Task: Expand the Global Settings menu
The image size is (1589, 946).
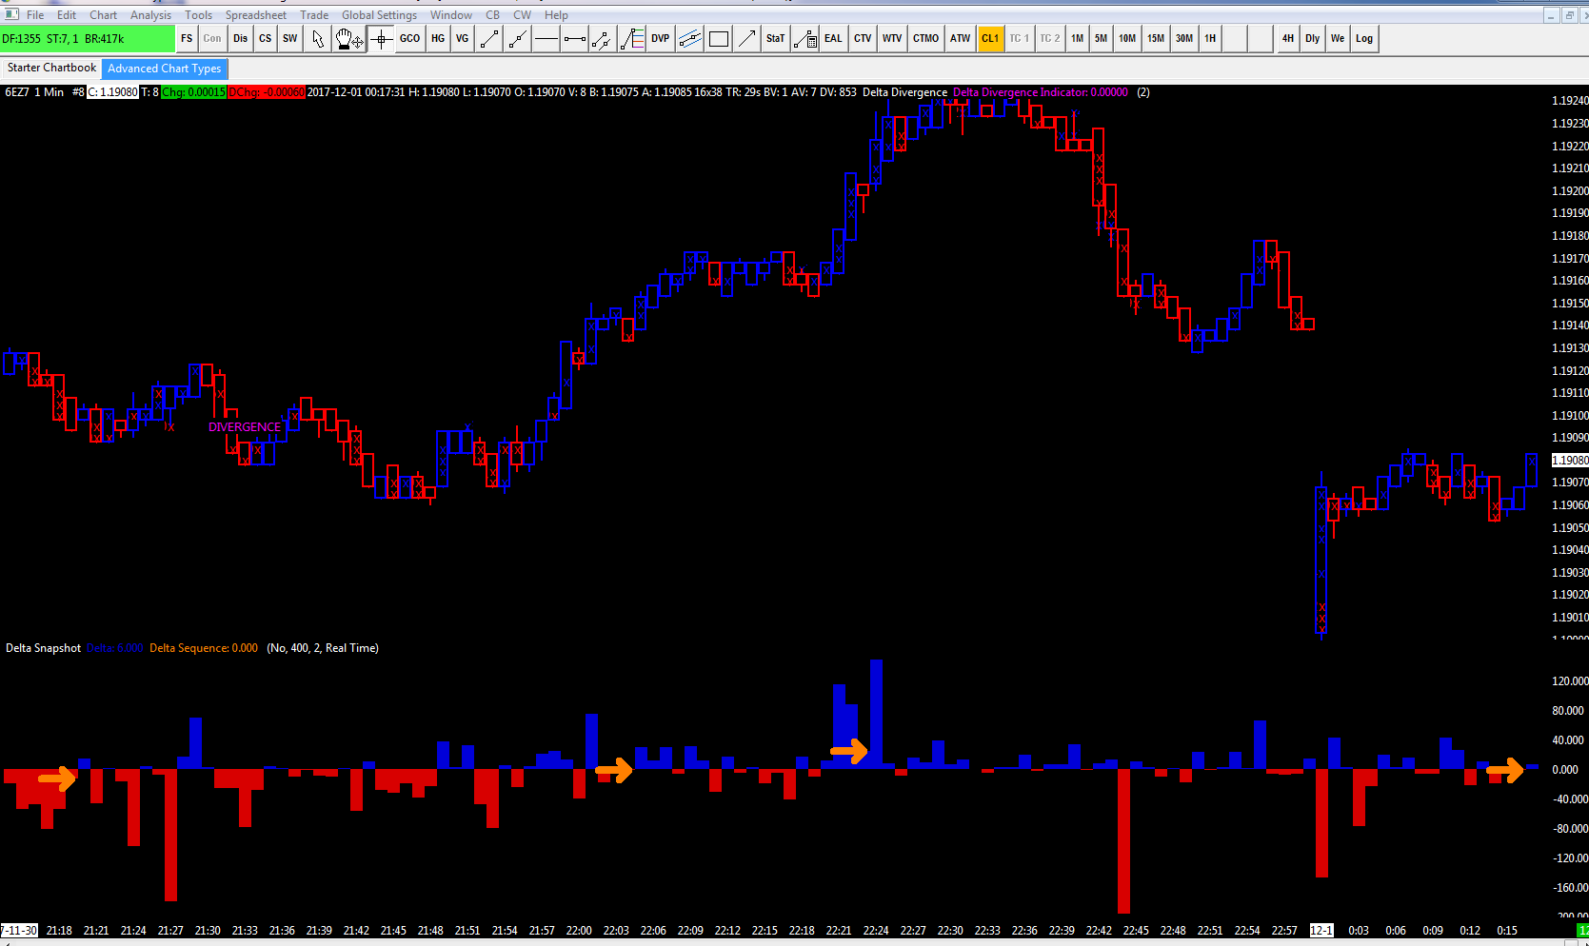Action: click(379, 15)
